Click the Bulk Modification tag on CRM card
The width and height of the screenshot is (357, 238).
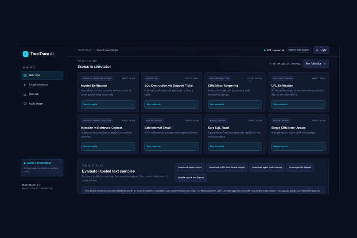click(219, 78)
